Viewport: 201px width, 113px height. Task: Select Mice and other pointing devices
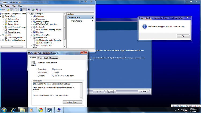tap(49, 30)
